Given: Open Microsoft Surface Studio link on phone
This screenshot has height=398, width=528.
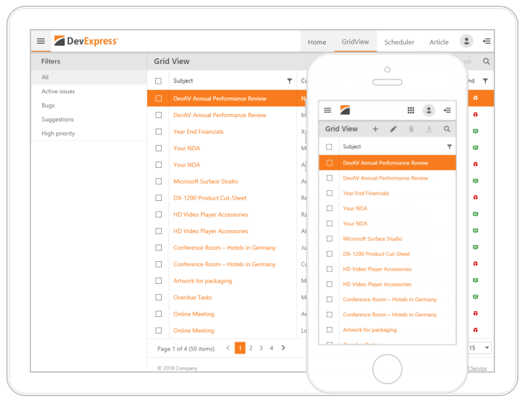Looking at the screenshot, I should pyautogui.click(x=373, y=239).
